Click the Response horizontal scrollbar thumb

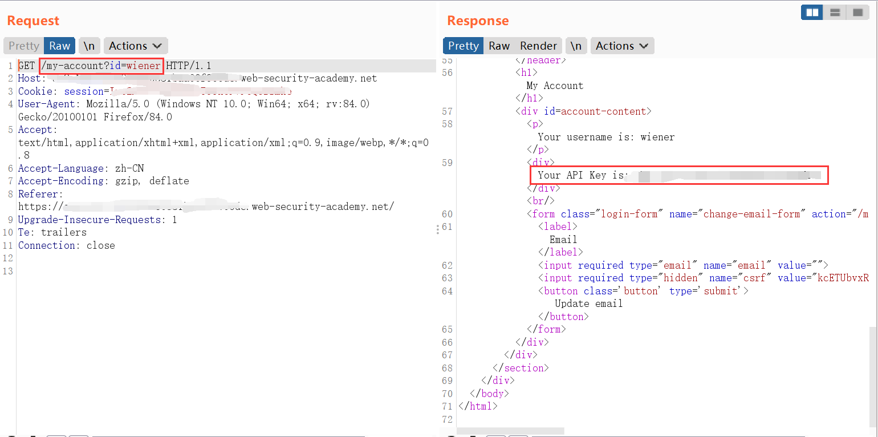(510, 431)
